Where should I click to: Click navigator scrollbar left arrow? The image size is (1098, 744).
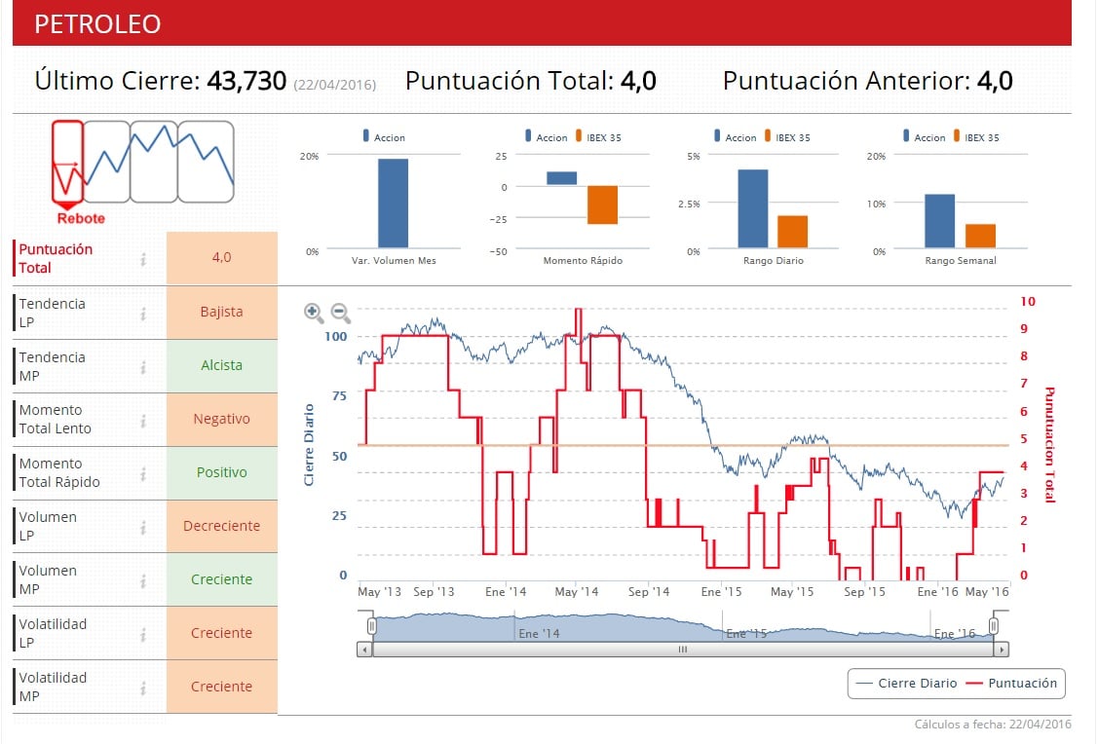click(364, 650)
